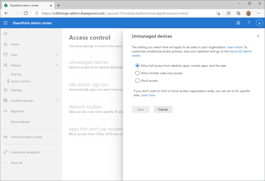The height and width of the screenshot is (181, 265).
Task: Go to Home in navigation
Action: [15, 44]
